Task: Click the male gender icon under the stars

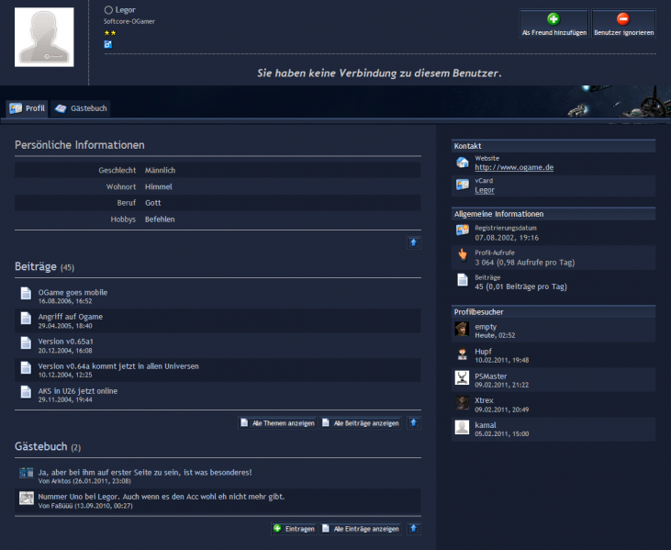Action: (x=107, y=44)
